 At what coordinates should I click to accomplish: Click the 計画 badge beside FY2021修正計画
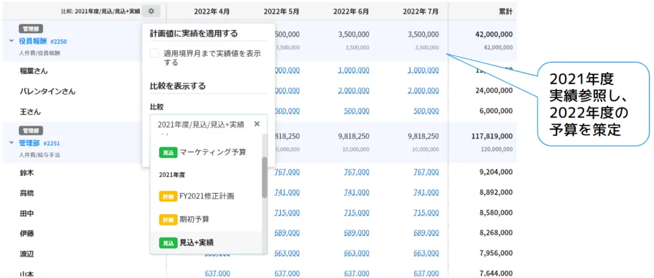[168, 196]
